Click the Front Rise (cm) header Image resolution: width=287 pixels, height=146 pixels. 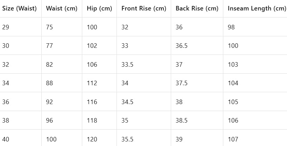(144, 9)
